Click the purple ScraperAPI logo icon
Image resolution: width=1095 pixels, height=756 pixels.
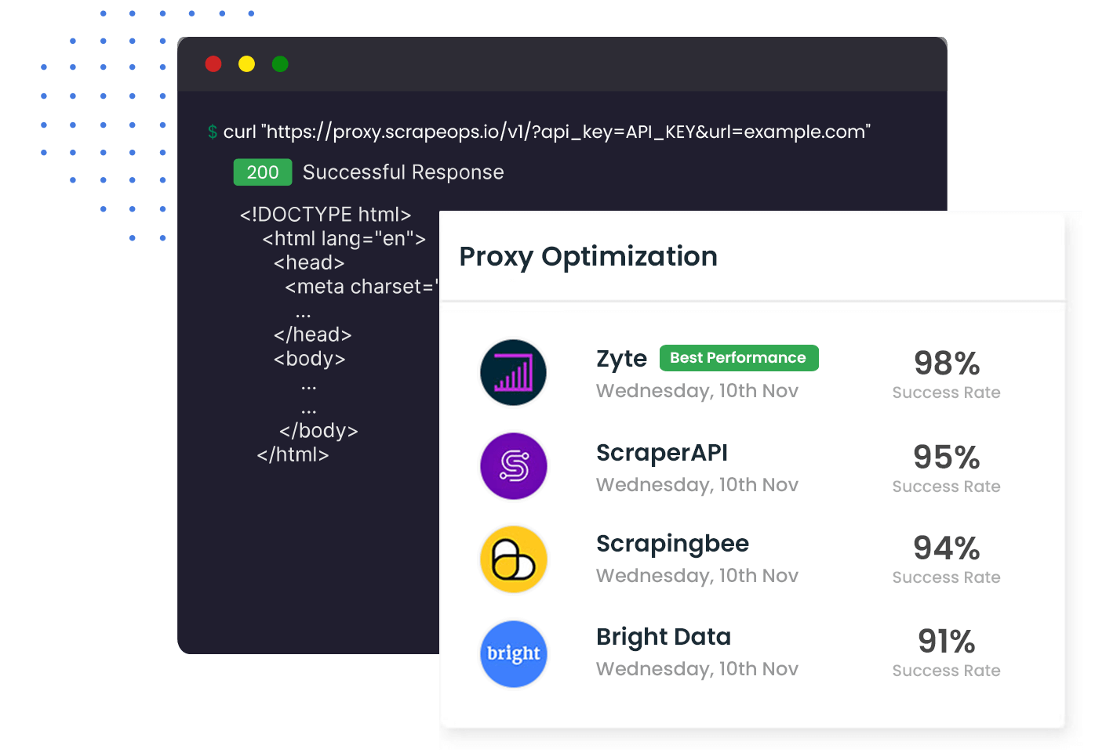[x=513, y=466]
